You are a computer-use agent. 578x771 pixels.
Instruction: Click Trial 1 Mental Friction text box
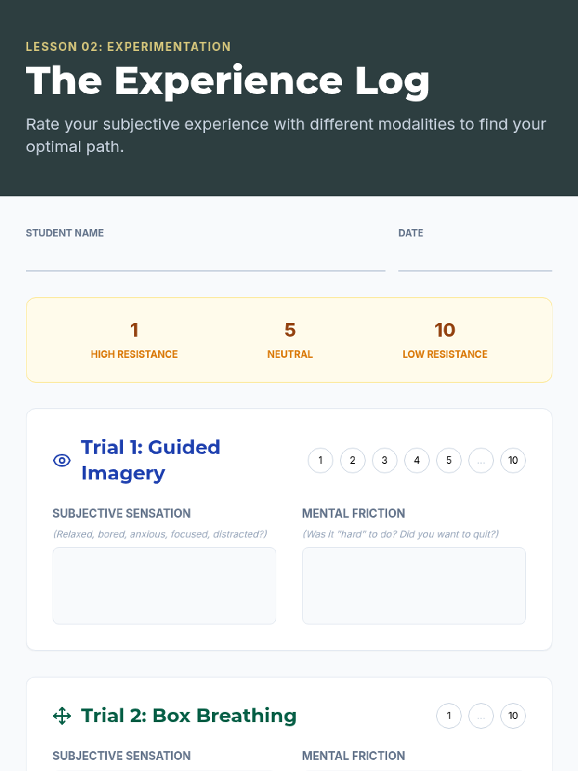(x=414, y=585)
